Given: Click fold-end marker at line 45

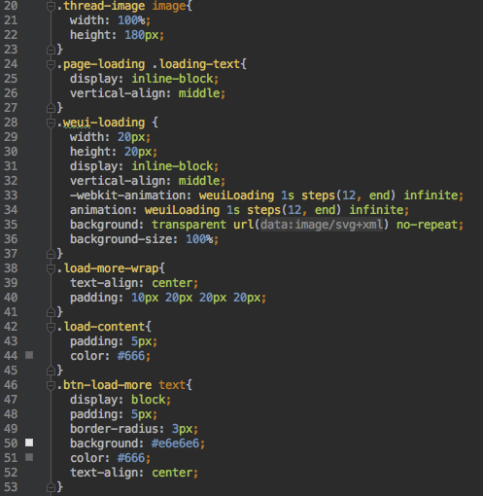Looking at the screenshot, I should 51,371.
